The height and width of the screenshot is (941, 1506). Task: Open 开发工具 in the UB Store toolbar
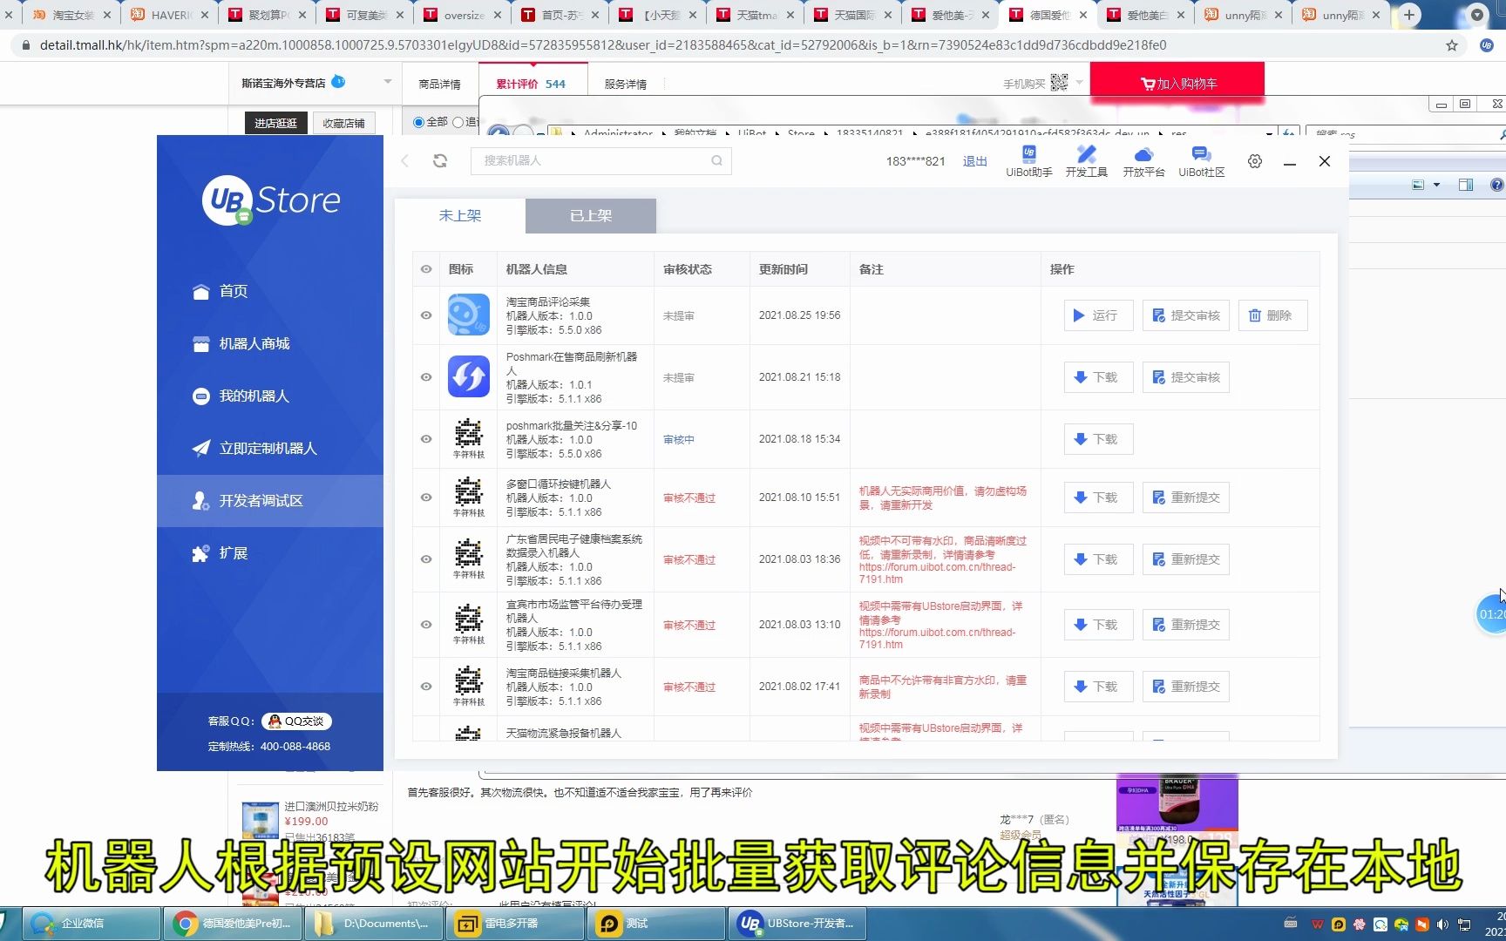tap(1086, 161)
